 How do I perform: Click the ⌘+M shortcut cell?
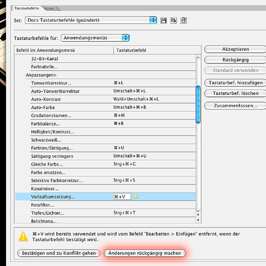pos(119,115)
